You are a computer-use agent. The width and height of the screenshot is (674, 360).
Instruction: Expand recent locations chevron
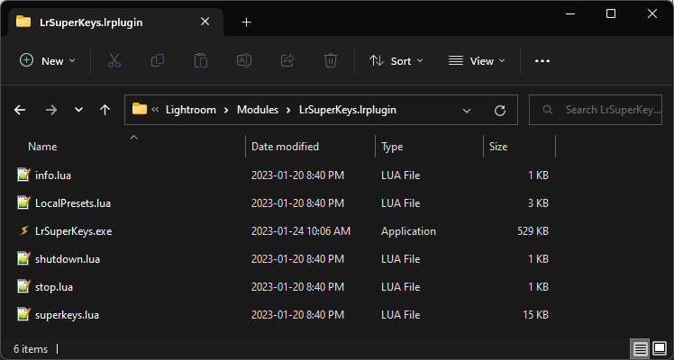click(x=78, y=110)
